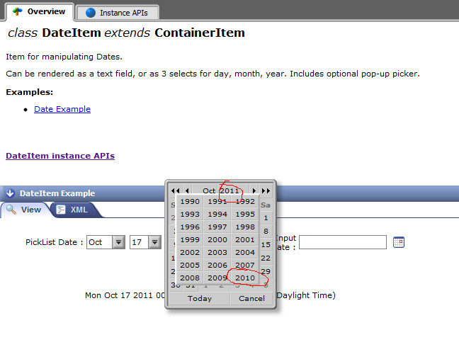Image resolution: width=459 pixels, height=359 pixels.
Task: Open the date picker calendar icon
Action: (398, 242)
